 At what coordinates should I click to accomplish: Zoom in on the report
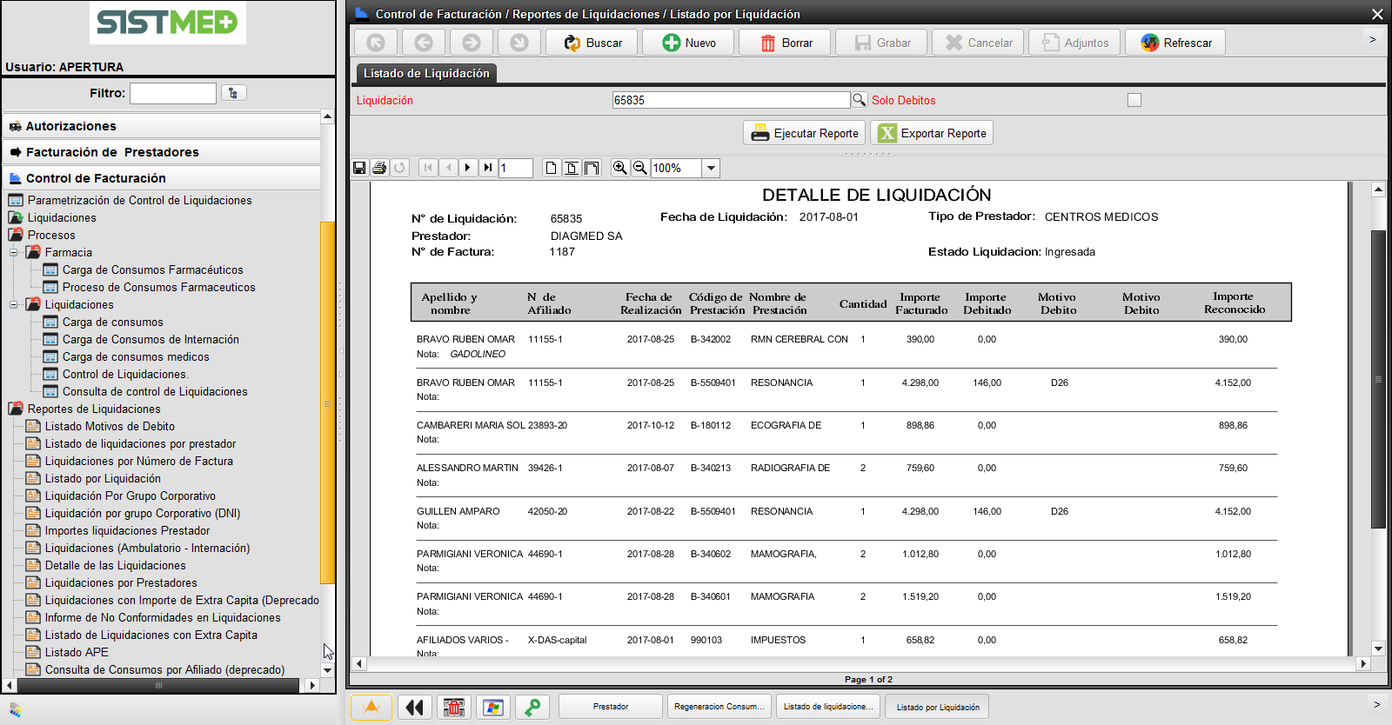619,168
